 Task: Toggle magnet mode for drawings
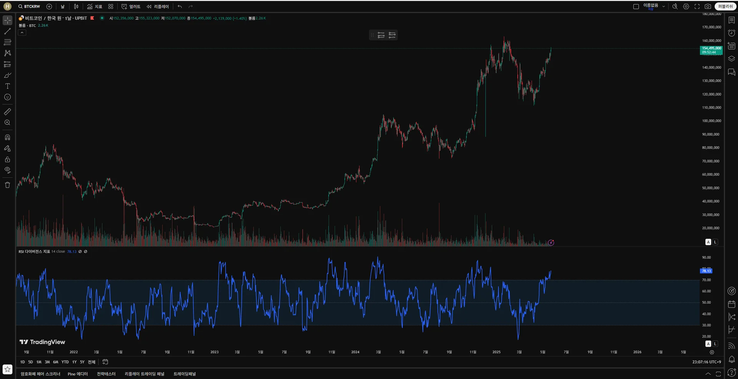pyautogui.click(x=7, y=137)
